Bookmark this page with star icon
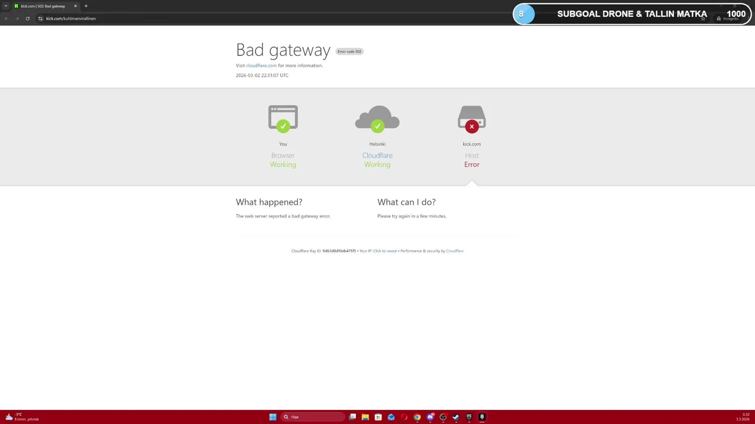Screen dimensions: 755x424 (x=703, y=18)
